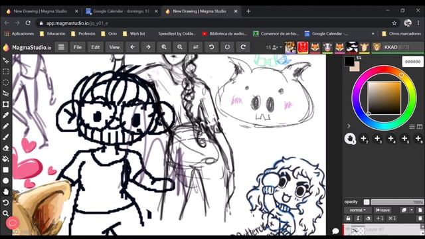
Task: Toggle the clipping mask arrow button
Action: pyautogui.click(x=358, y=218)
